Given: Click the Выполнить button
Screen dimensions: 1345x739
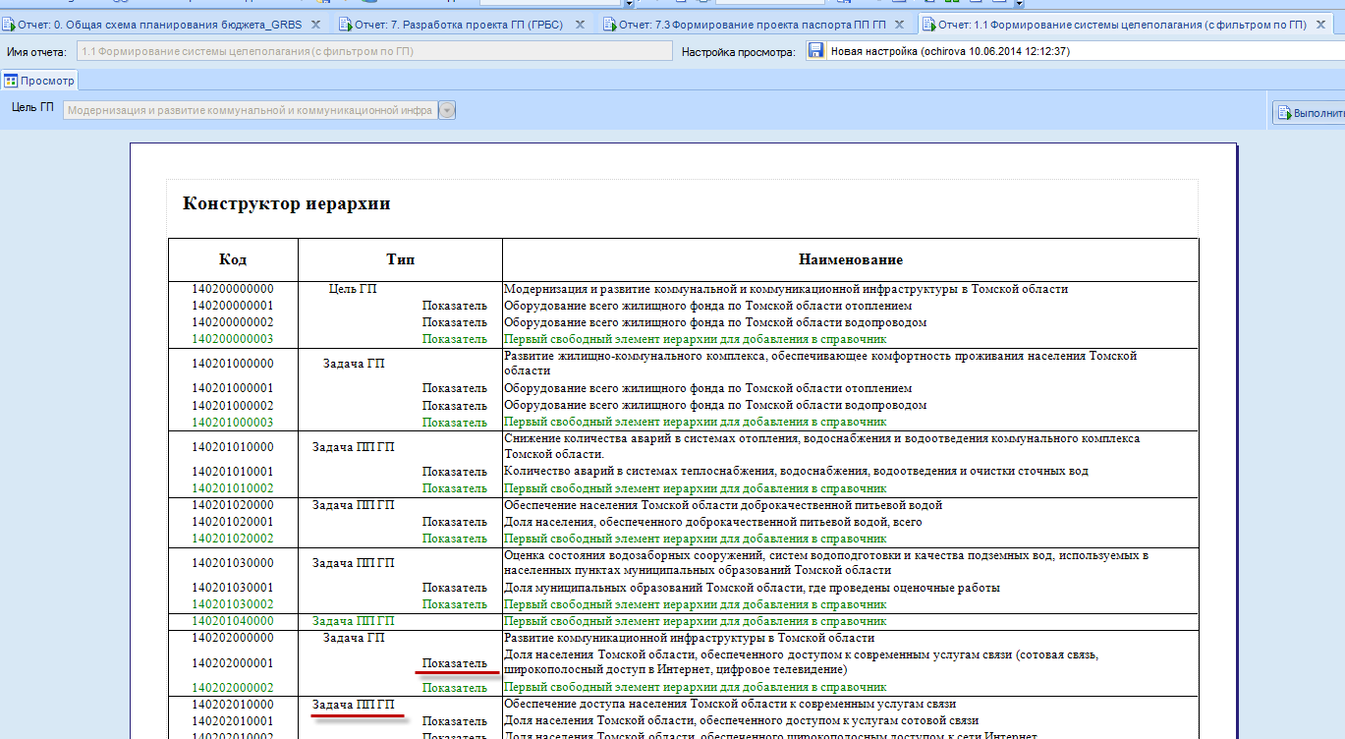Looking at the screenshot, I should click(1310, 113).
